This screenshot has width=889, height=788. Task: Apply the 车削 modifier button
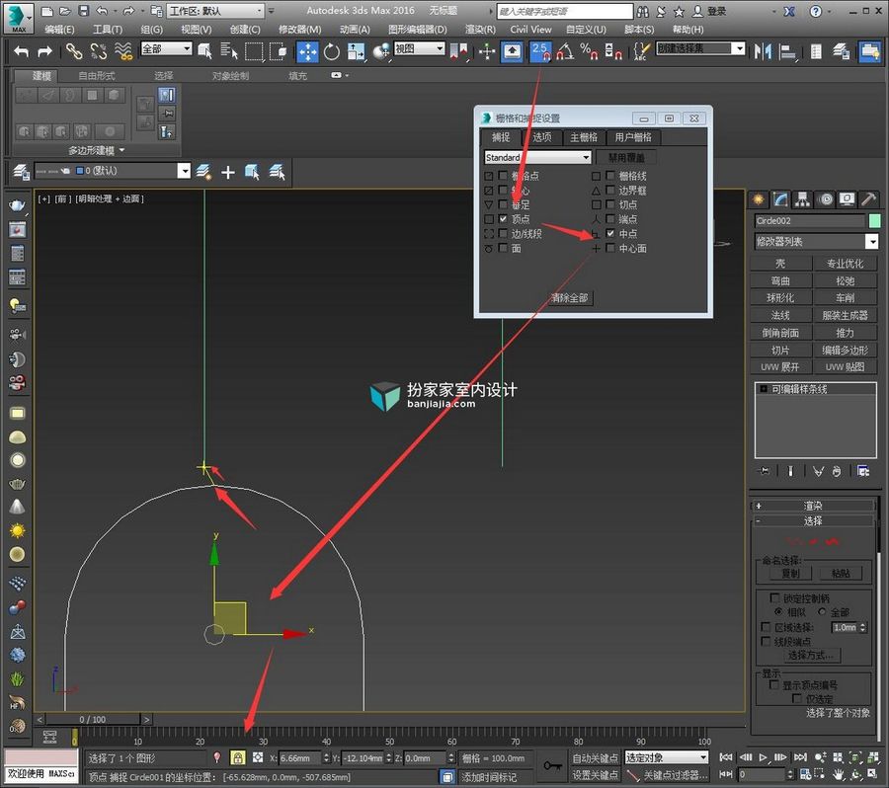pyautogui.click(x=845, y=298)
